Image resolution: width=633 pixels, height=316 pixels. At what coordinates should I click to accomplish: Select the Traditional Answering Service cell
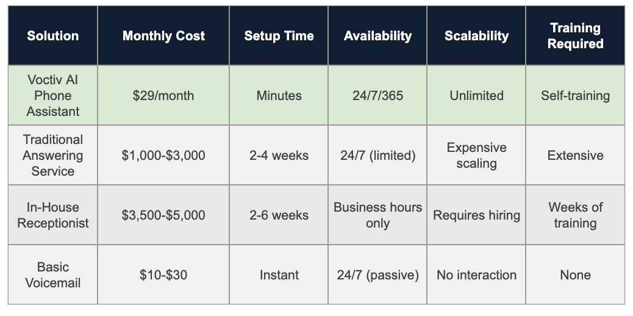(53, 156)
